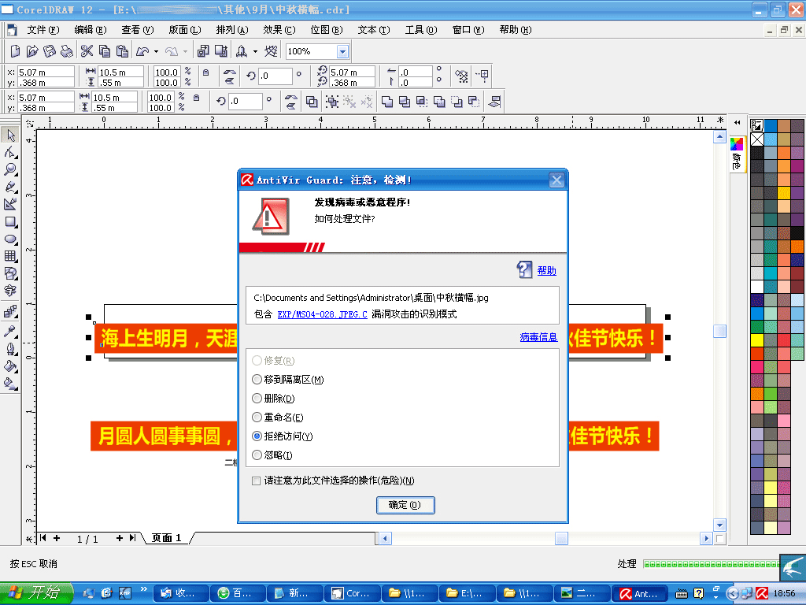Screen dimensions: 806x605
Task: Click the Open file icon
Action: [x=32, y=51]
